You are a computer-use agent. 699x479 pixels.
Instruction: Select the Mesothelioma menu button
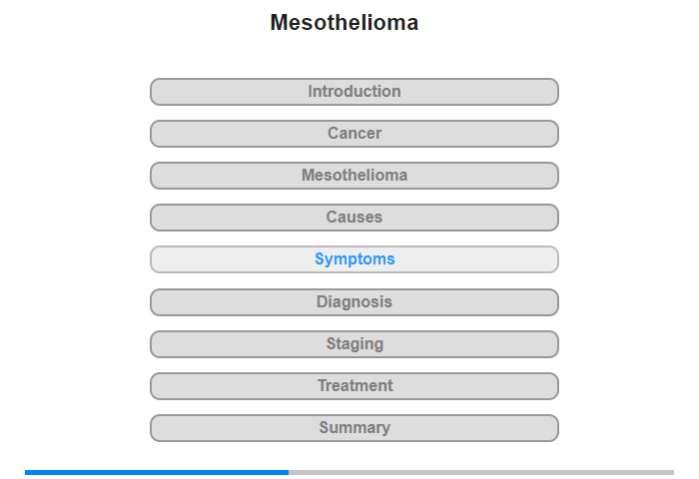tap(353, 176)
